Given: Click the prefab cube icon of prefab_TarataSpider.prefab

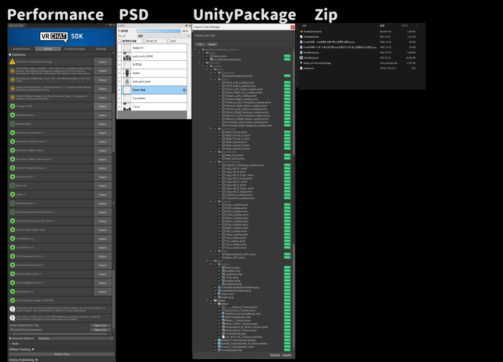Looking at the screenshot, I should [x=219, y=340].
